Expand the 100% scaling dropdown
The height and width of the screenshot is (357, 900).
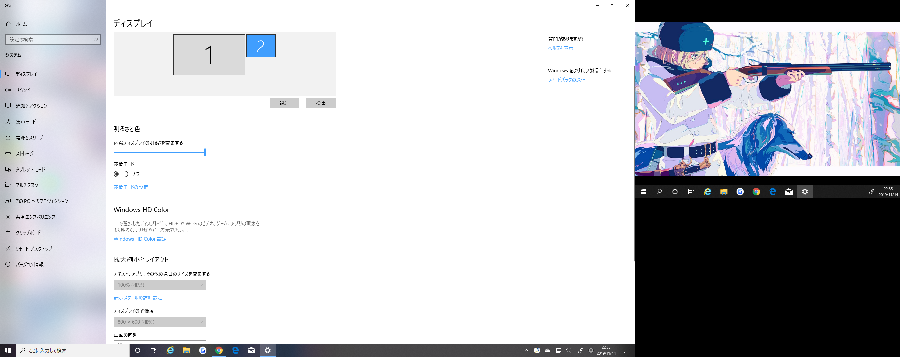click(160, 285)
